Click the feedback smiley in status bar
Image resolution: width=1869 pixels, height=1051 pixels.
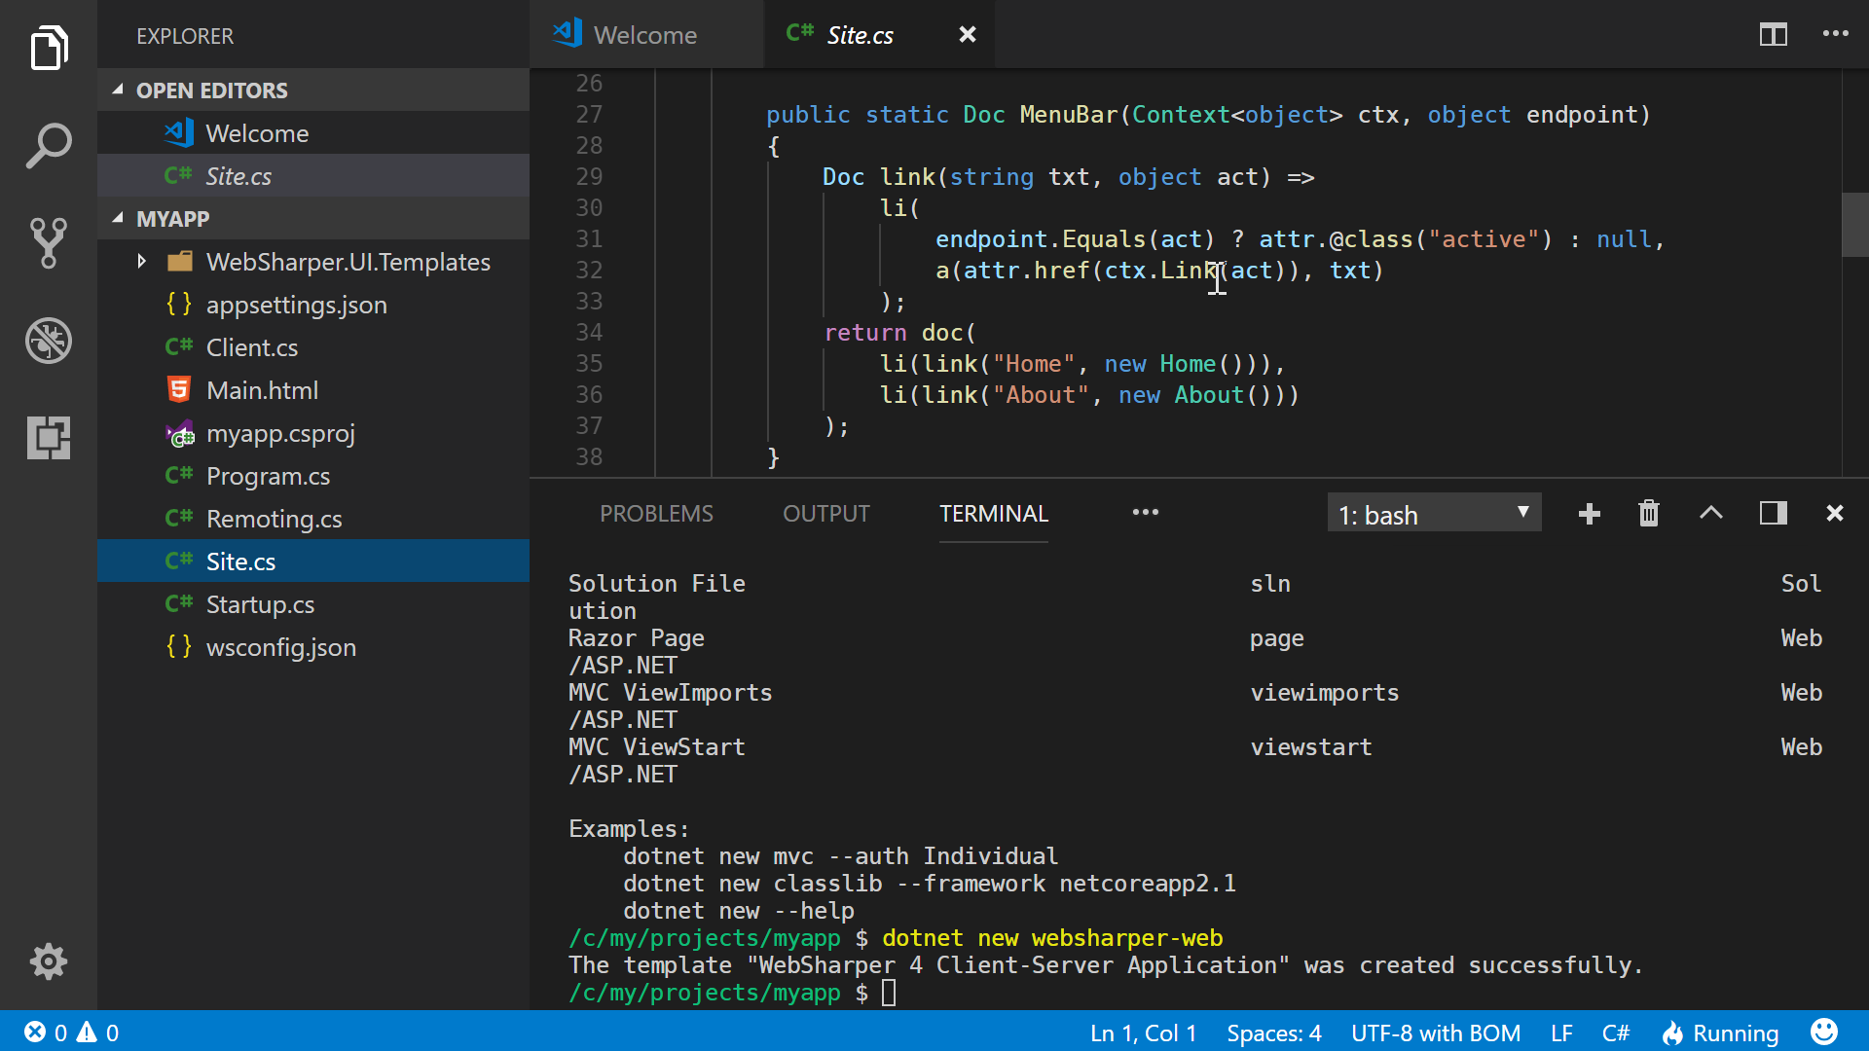[1823, 1033]
